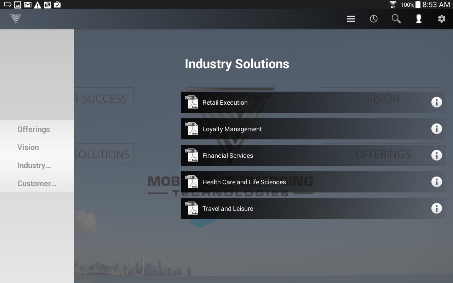Tap the Retail Execution PDF icon
Image resolution: width=453 pixels, height=283 pixels.
point(191,102)
